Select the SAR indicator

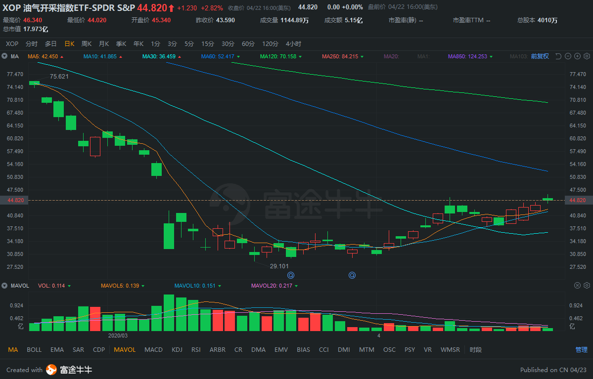pos(78,349)
